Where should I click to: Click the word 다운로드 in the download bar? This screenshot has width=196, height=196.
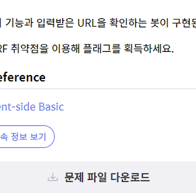pos(130,177)
